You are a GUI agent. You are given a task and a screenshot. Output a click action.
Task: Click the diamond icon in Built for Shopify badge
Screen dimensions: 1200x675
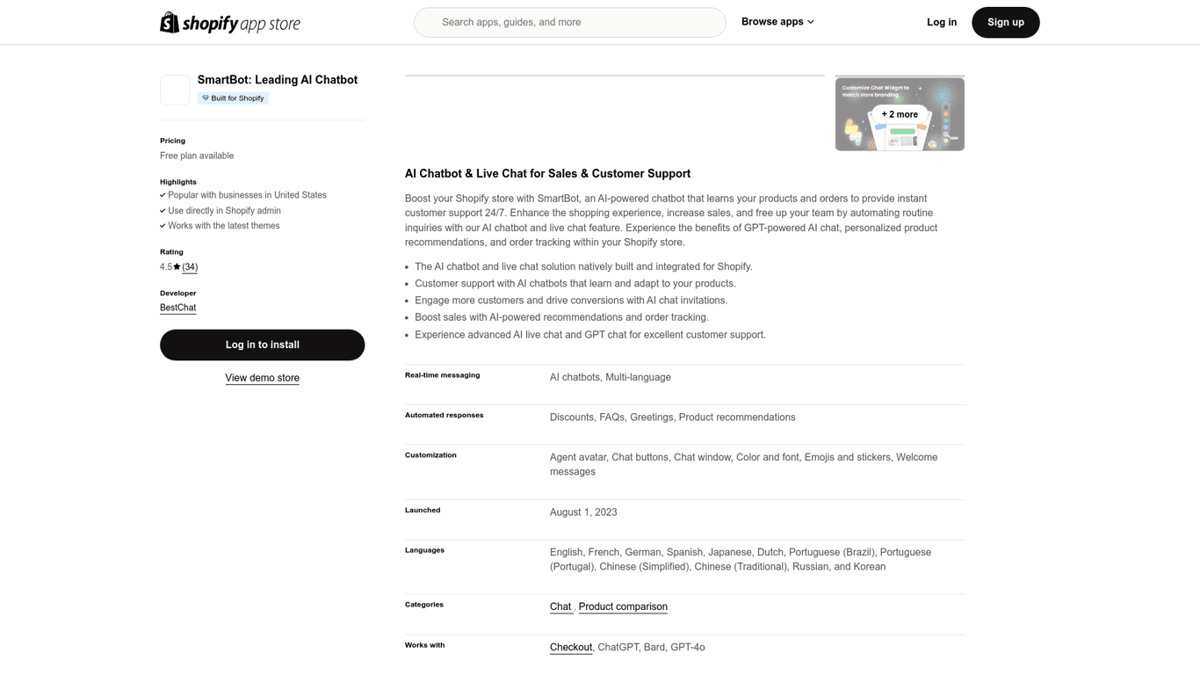(206, 98)
